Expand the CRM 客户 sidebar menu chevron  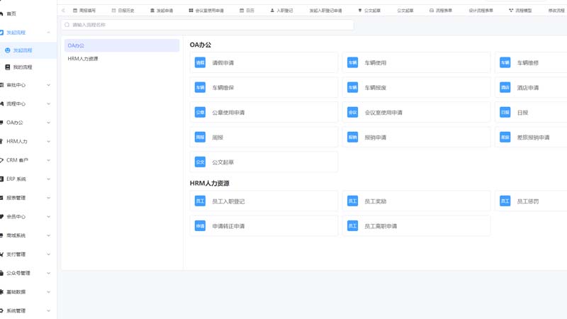(x=48, y=160)
